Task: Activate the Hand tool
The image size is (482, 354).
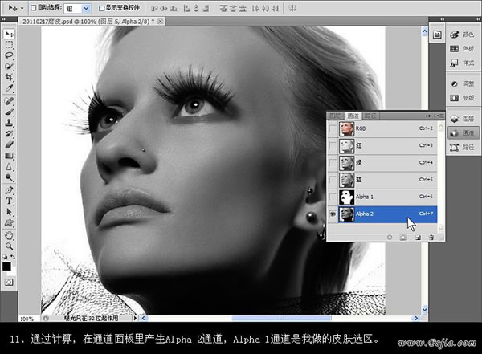Action: (9, 235)
